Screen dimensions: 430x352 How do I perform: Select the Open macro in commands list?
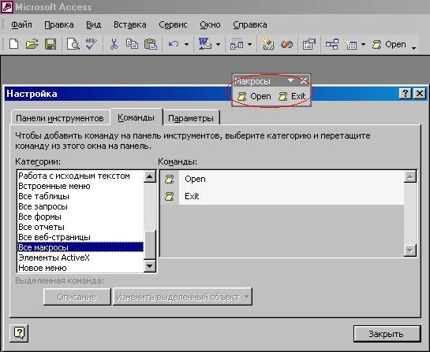click(282, 179)
